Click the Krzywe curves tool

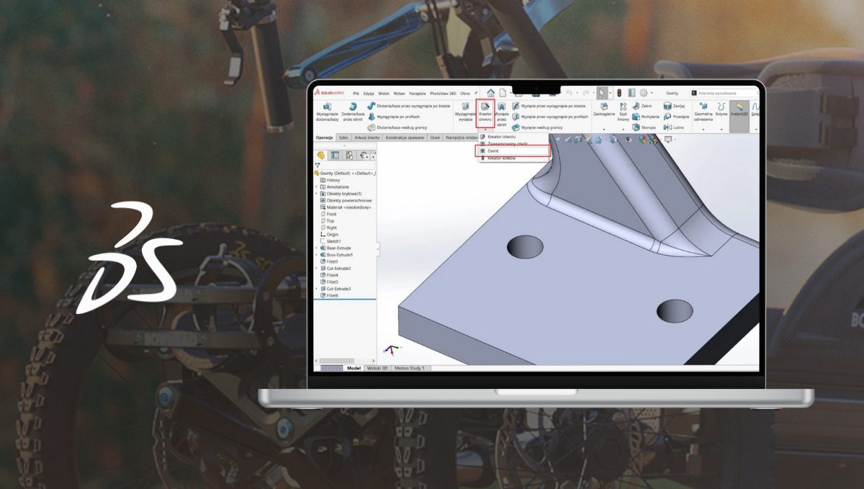point(721,109)
